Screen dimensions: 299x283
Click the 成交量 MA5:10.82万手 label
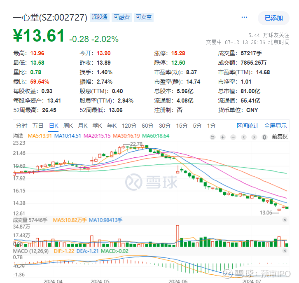pos(70,220)
